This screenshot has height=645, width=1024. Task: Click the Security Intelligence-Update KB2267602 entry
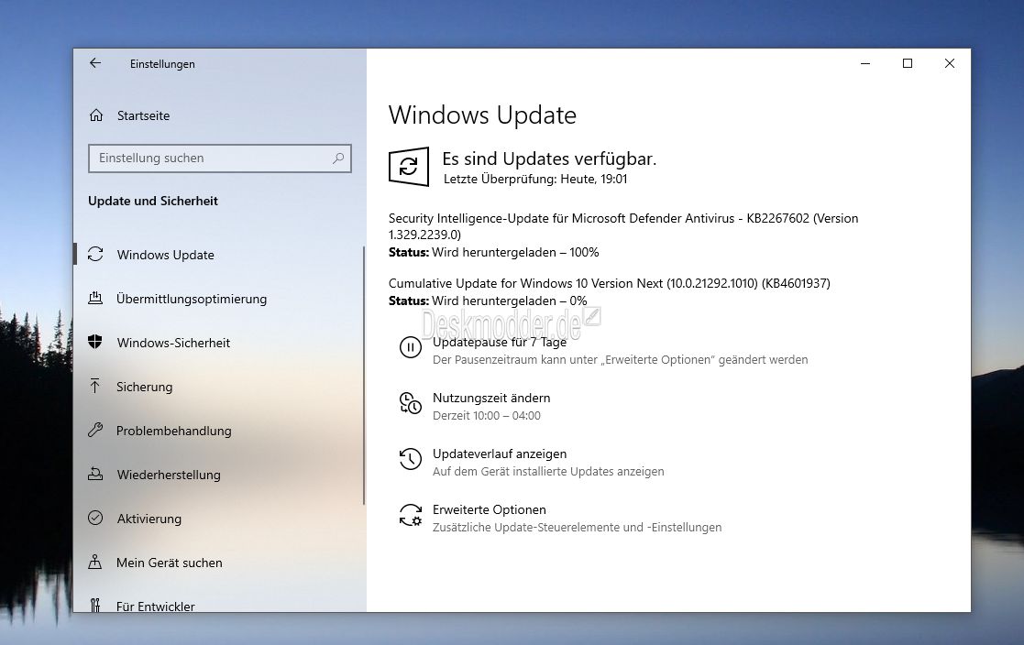click(623, 226)
